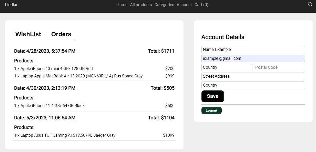Click the MacBook Air 13 2020 order line

(78, 76)
